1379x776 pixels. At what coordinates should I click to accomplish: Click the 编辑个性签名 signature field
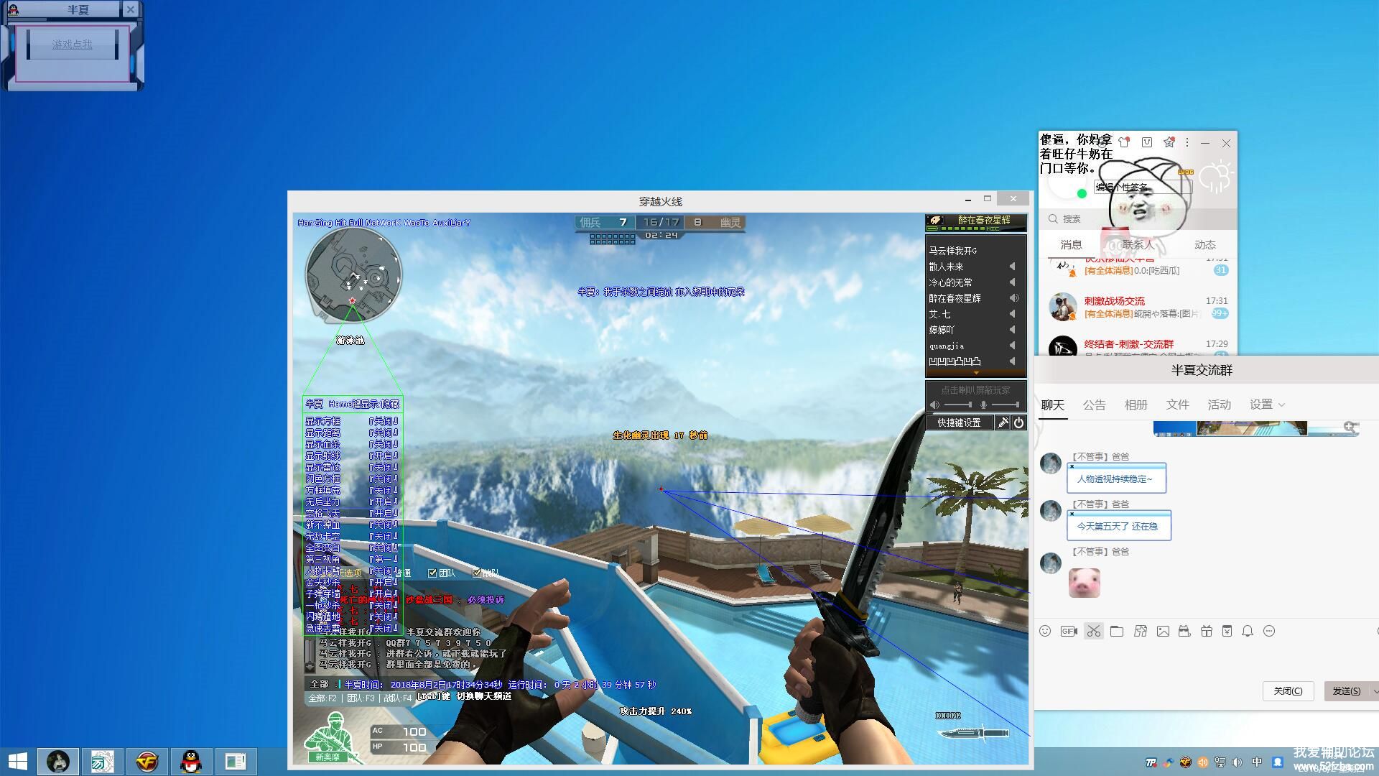point(1142,187)
